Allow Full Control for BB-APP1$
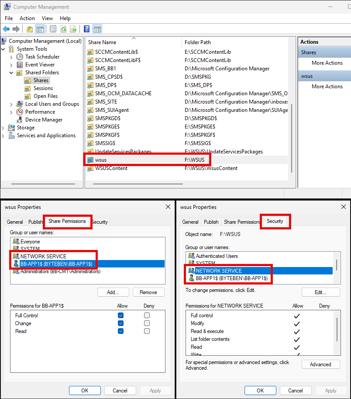This screenshot has width=351, height=399. (120, 315)
